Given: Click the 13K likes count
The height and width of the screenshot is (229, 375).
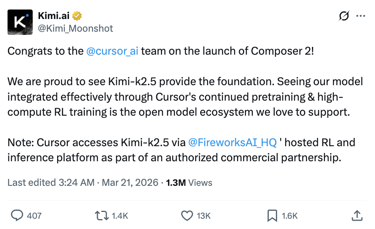Looking at the screenshot, I should click(x=203, y=216).
